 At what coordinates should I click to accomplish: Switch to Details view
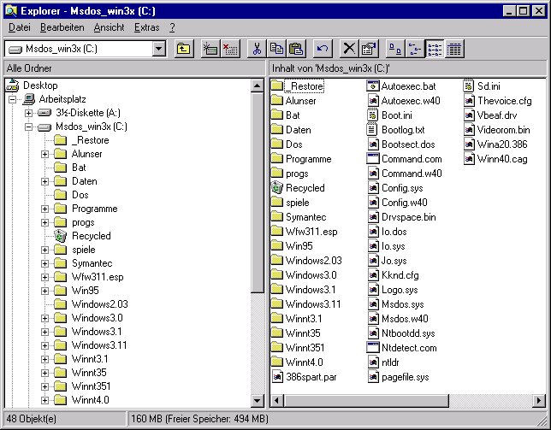pos(454,49)
